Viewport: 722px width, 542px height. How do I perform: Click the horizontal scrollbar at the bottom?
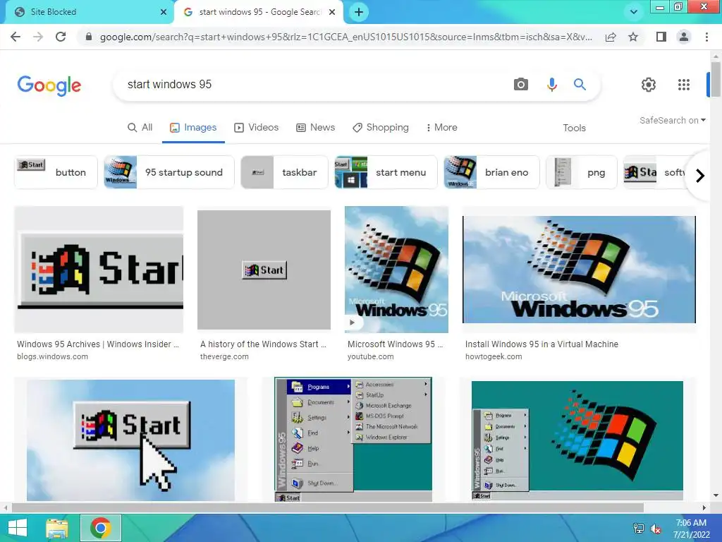pyautogui.click(x=327, y=507)
